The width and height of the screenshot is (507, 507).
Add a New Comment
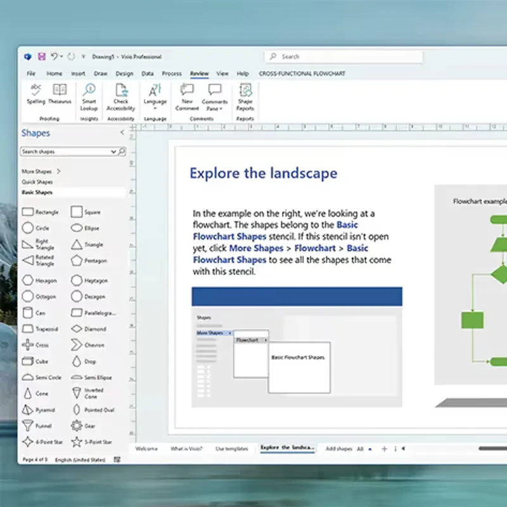pos(187,97)
